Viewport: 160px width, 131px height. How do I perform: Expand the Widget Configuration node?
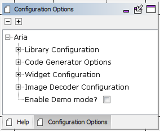(x=18, y=74)
